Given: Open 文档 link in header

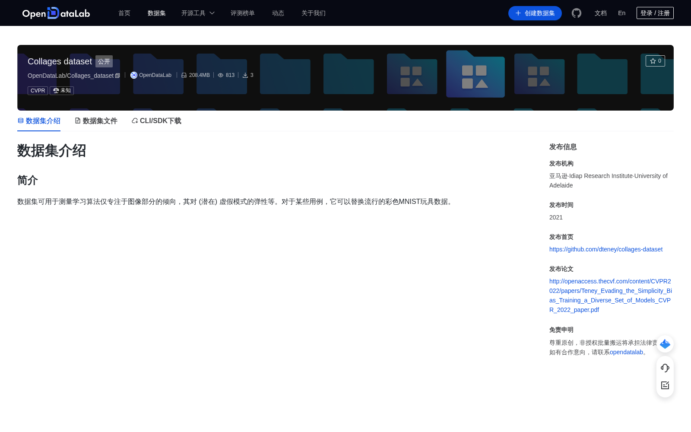Looking at the screenshot, I should 601,13.
